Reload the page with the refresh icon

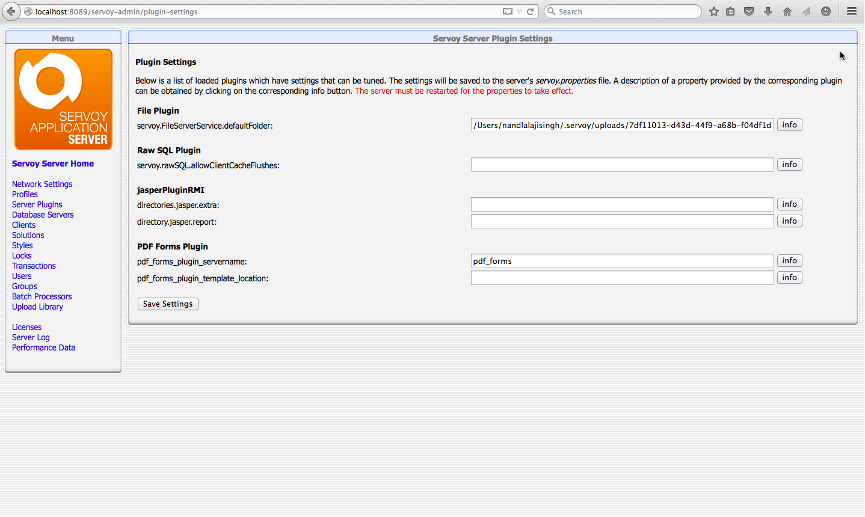[531, 11]
